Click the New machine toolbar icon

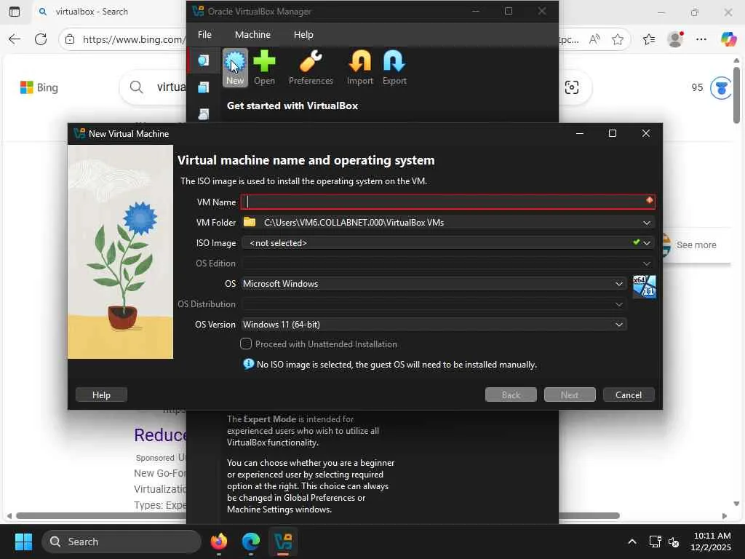[235, 68]
